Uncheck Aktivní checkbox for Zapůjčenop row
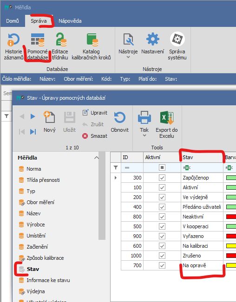This screenshot has height=302, width=236. click(162, 178)
